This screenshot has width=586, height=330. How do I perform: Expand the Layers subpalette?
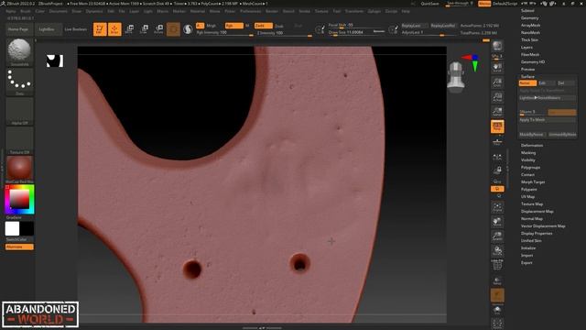(526, 47)
